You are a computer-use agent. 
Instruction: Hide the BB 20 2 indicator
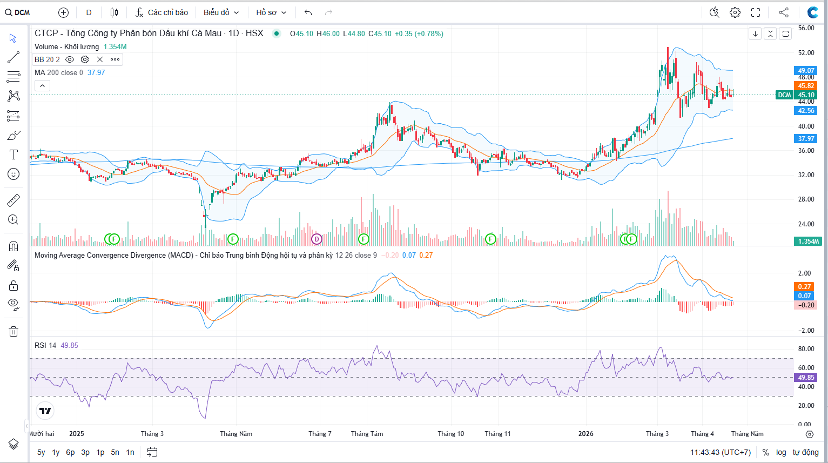(x=70, y=59)
